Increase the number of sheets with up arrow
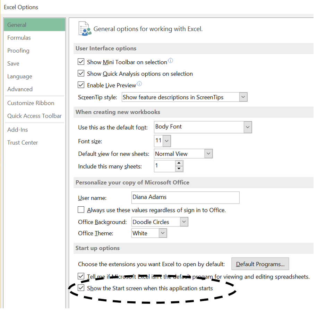 (179, 163)
